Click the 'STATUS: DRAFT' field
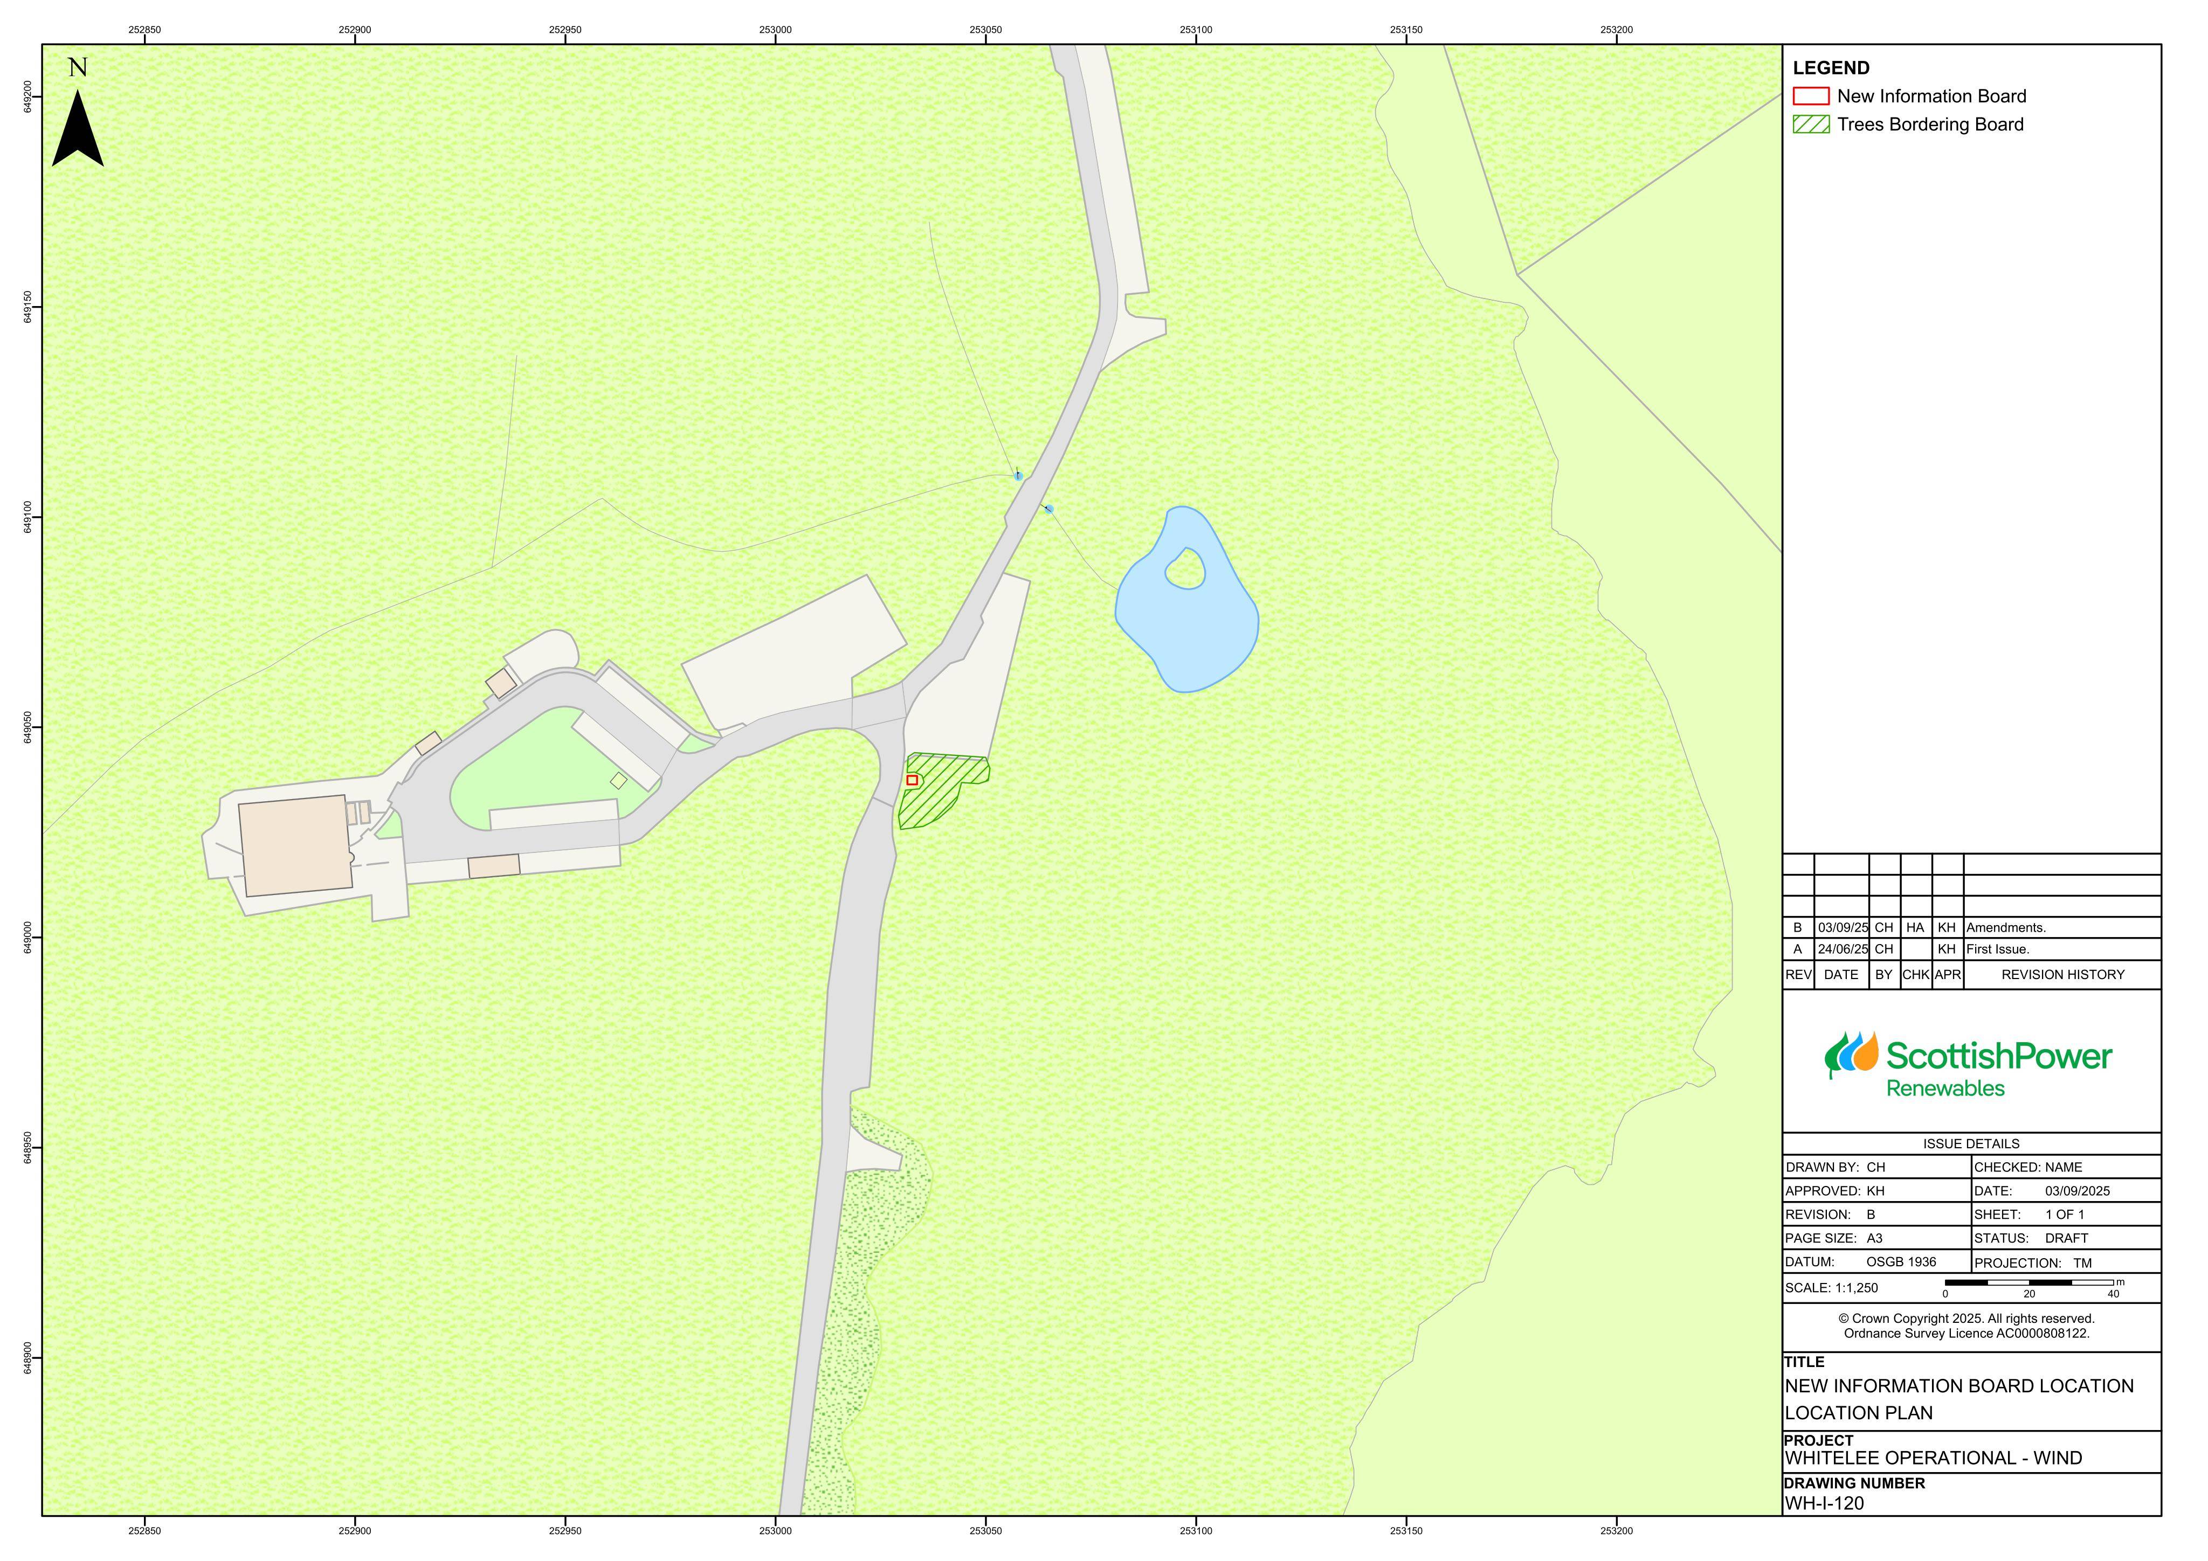Viewport: 2208px width, 1561px height. [x=2066, y=1239]
